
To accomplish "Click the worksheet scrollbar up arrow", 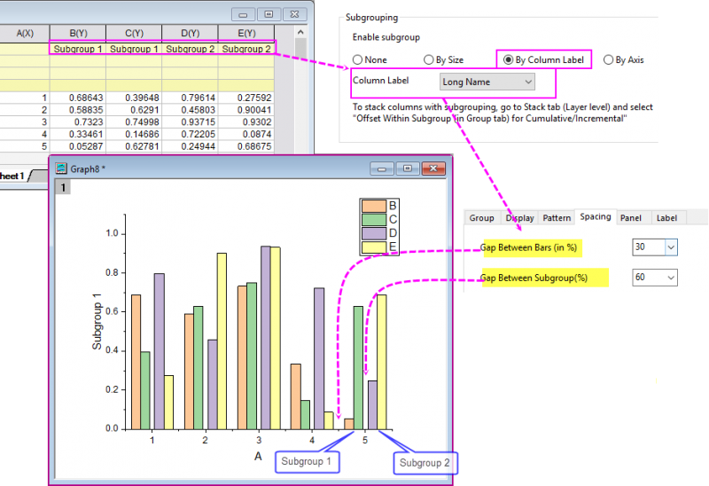I will click(x=300, y=32).
